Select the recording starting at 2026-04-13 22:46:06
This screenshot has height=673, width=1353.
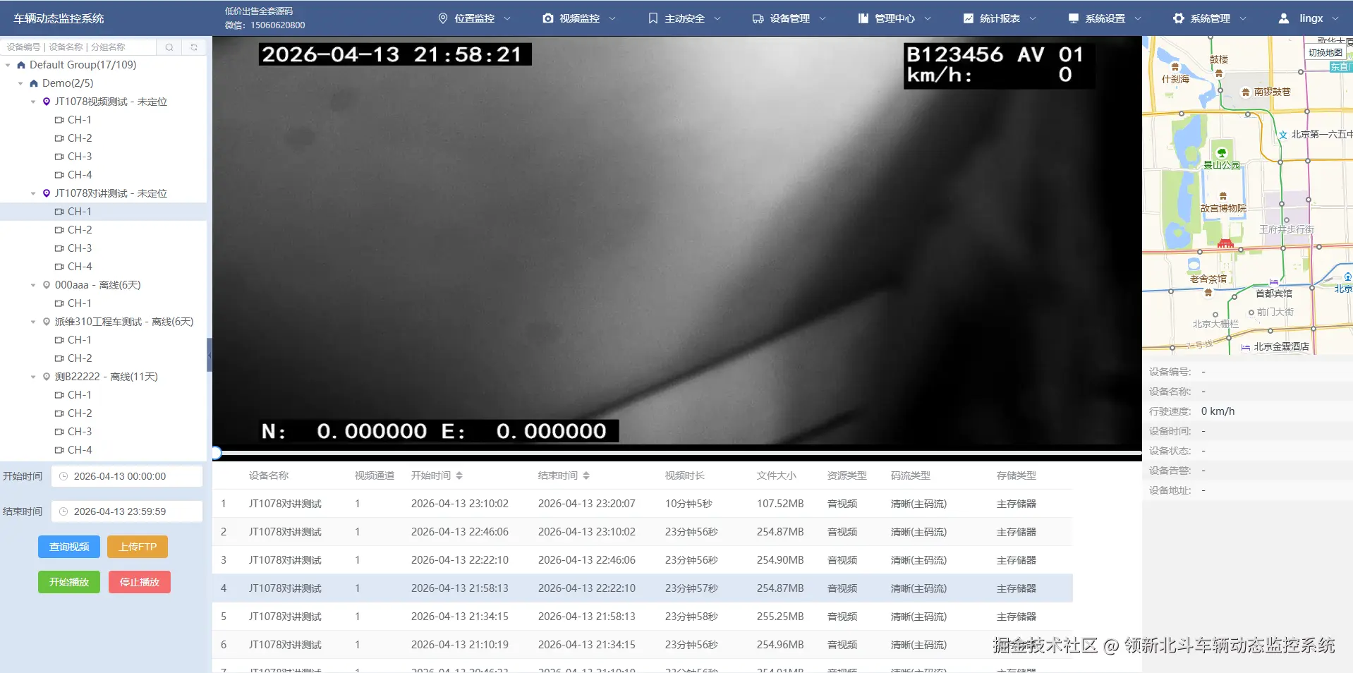click(x=642, y=532)
